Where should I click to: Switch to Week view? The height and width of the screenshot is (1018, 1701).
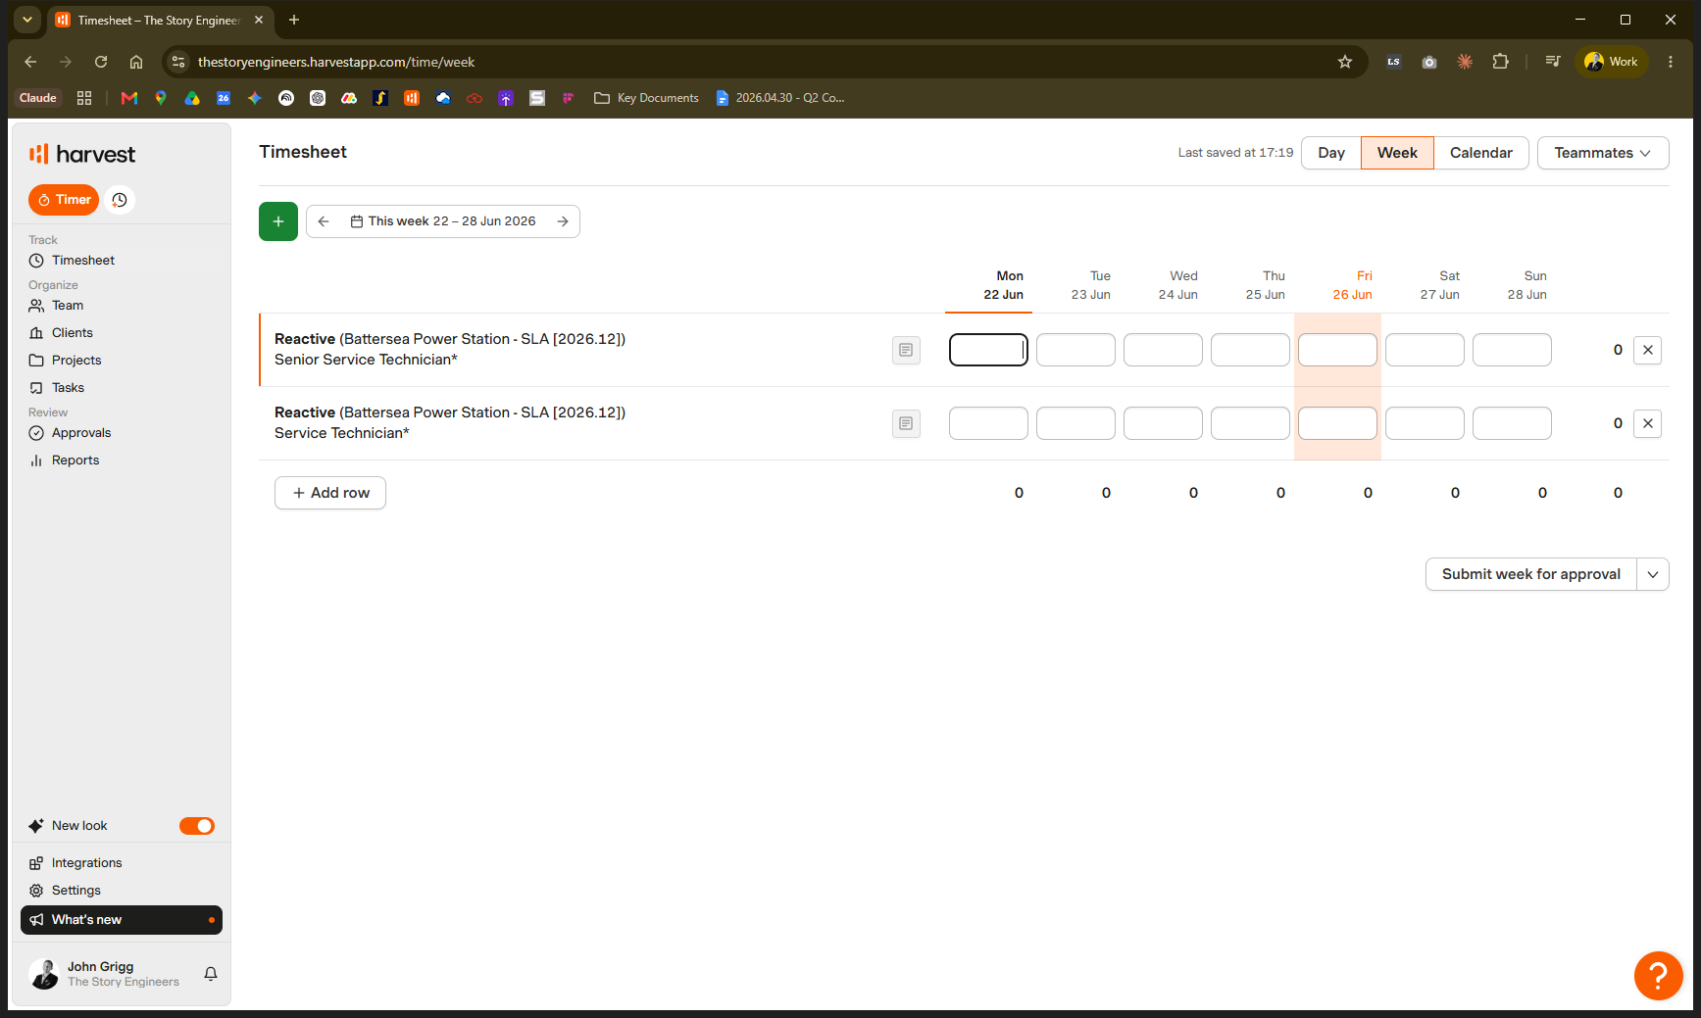tap(1397, 153)
